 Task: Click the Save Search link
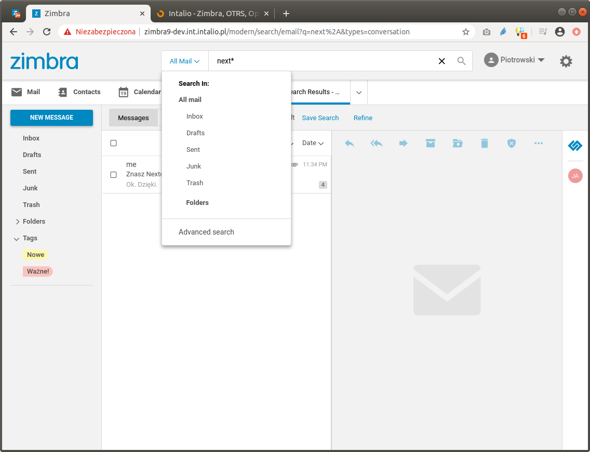click(320, 118)
